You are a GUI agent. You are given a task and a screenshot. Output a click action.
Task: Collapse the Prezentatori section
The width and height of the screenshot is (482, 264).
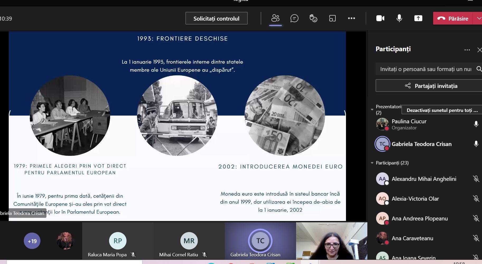(372, 110)
